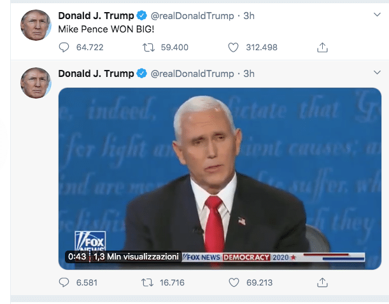The image size is (389, 304).
Task: Play the Fox News debate video
Action: (220, 172)
